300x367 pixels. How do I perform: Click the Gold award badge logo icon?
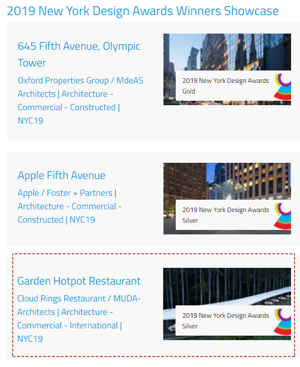[x=283, y=87]
